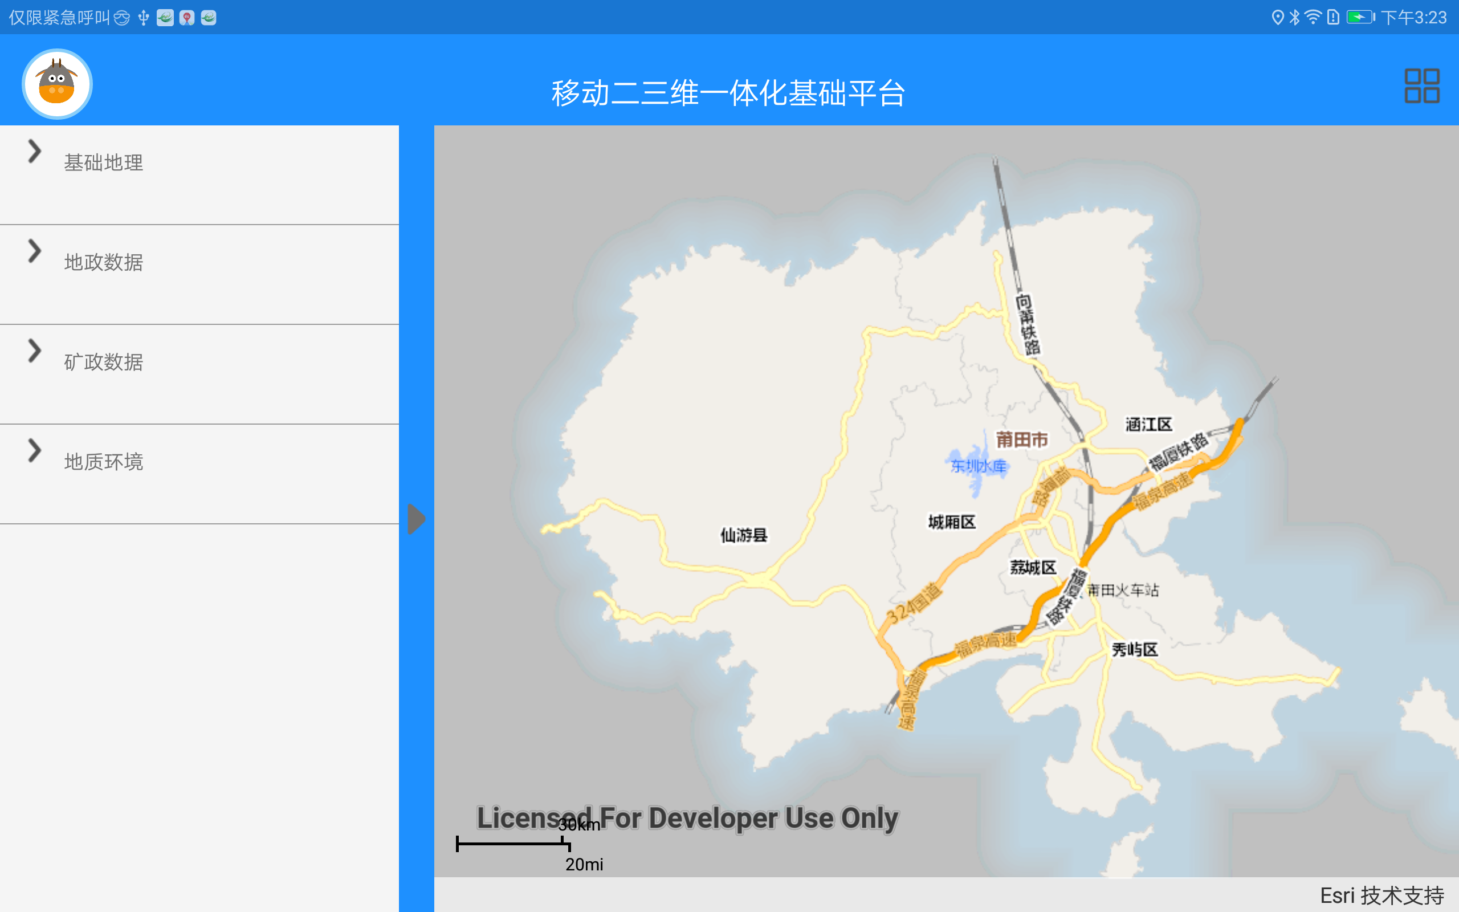Expand the 地政数据 chevron
1459x912 pixels.
[x=34, y=251]
